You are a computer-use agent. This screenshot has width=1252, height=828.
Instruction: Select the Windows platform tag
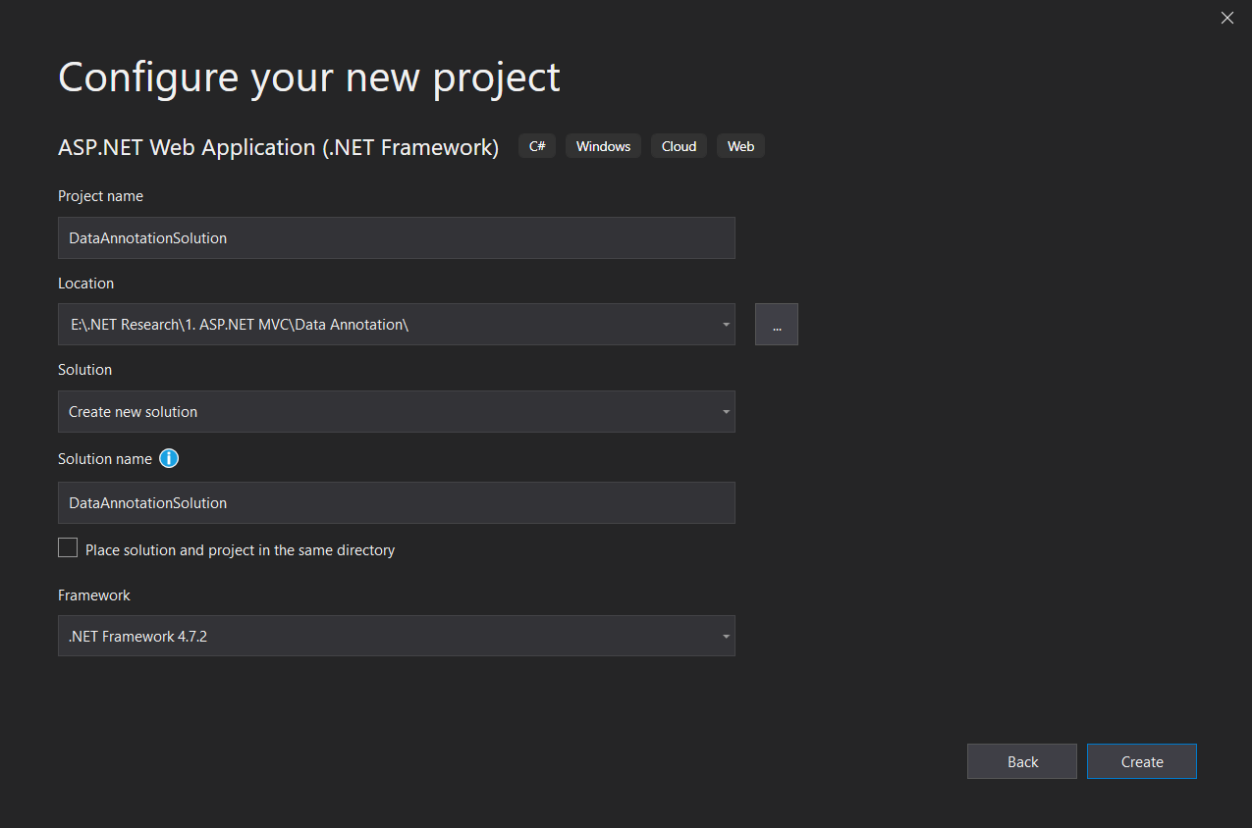pos(602,145)
